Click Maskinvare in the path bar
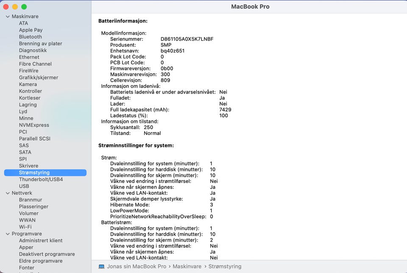Screen dimensions: 407x273 [x=187, y=267]
